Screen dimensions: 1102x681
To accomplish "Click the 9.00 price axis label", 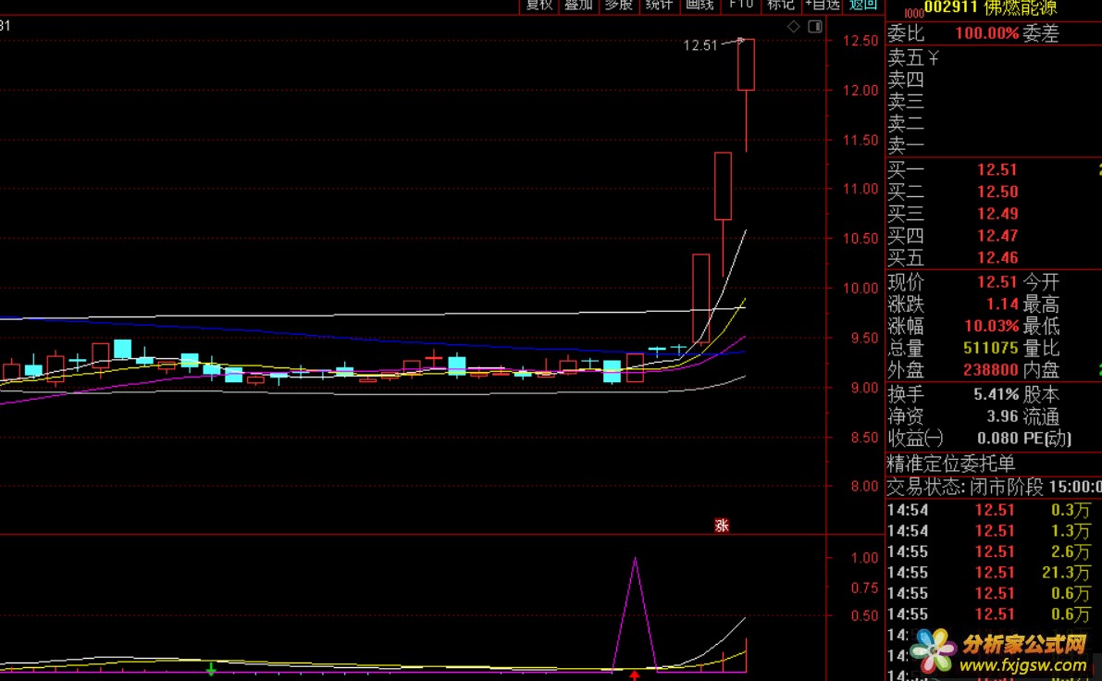I will click(x=865, y=388).
